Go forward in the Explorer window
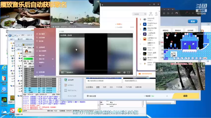 [x=13, y=35]
